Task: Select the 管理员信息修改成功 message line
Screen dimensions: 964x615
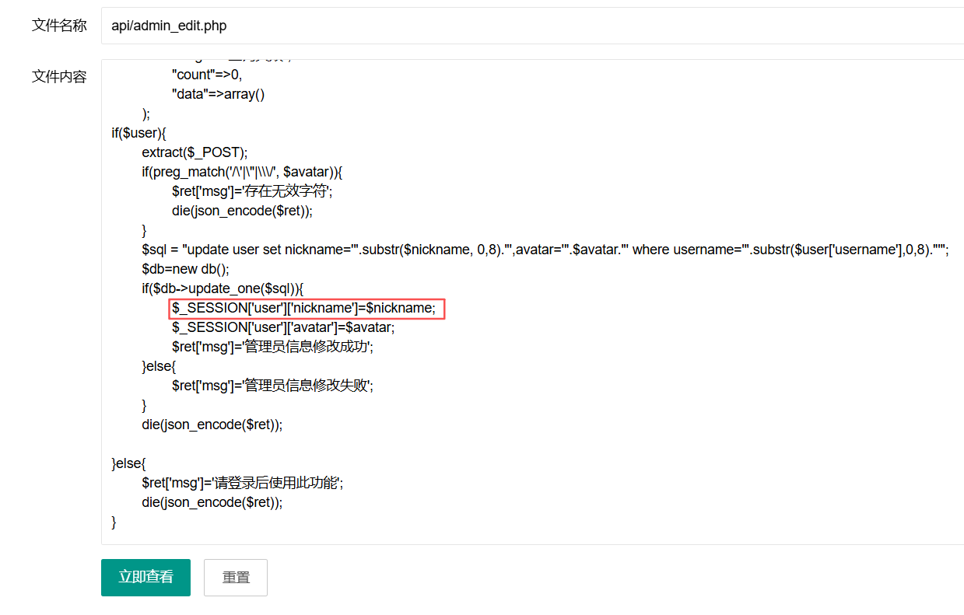Action: [272, 347]
